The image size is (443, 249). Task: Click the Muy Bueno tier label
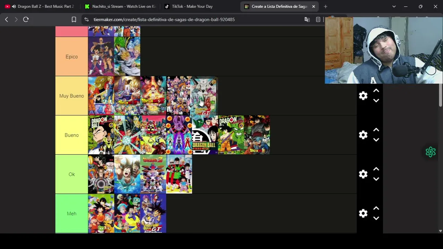tap(72, 96)
